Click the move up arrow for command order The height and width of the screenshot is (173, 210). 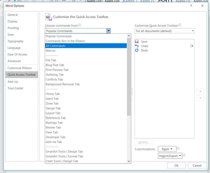200,91
